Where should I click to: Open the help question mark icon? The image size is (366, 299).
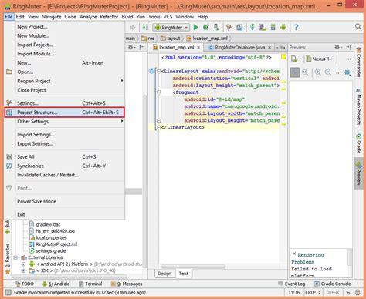pyautogui.click(x=296, y=27)
